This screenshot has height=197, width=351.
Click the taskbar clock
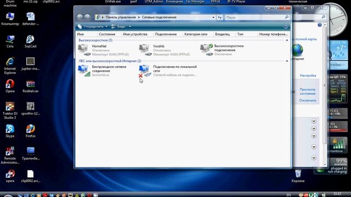[337, 194]
